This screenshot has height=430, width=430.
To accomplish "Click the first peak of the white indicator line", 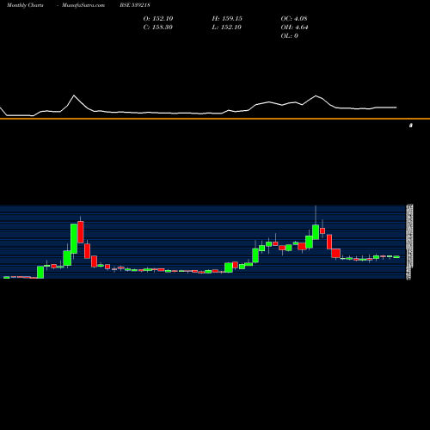I will [x=74, y=95].
